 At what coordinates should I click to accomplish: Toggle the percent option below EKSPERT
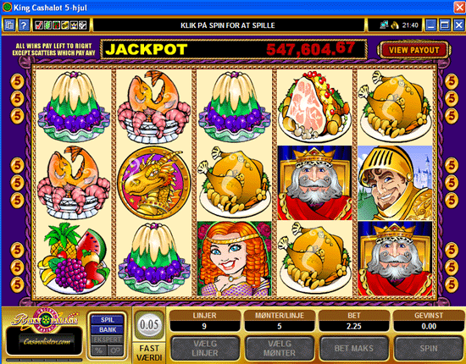pos(99,350)
